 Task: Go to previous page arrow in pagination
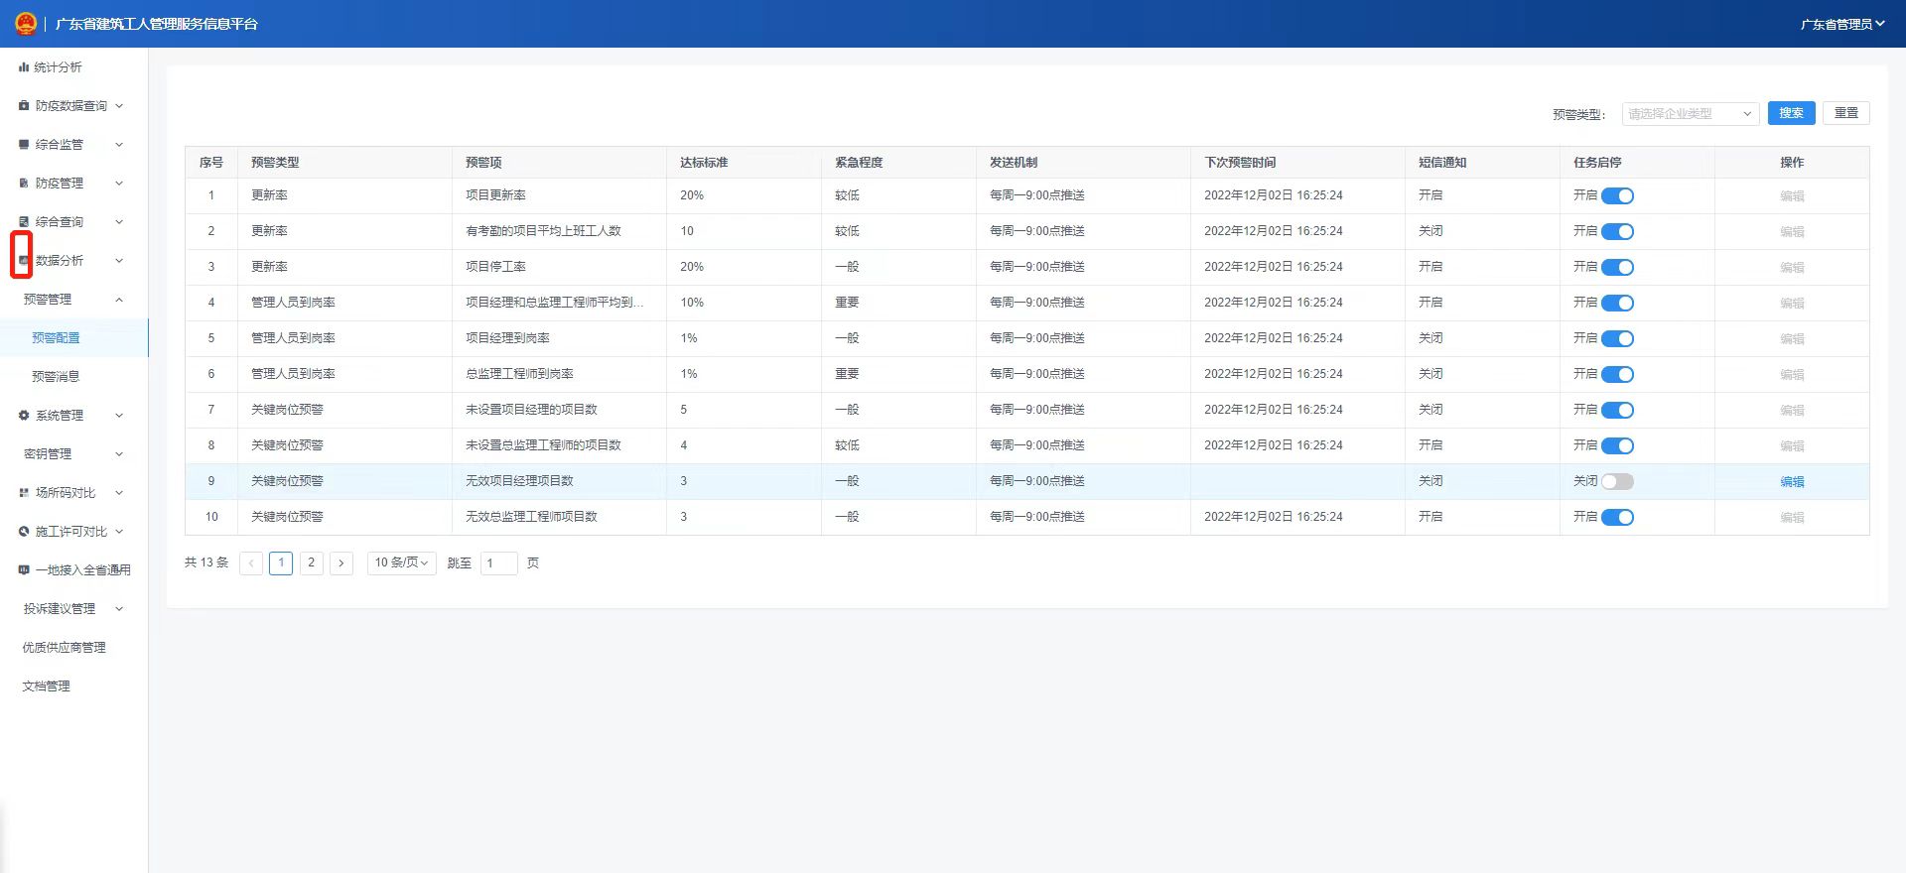pyautogui.click(x=252, y=563)
